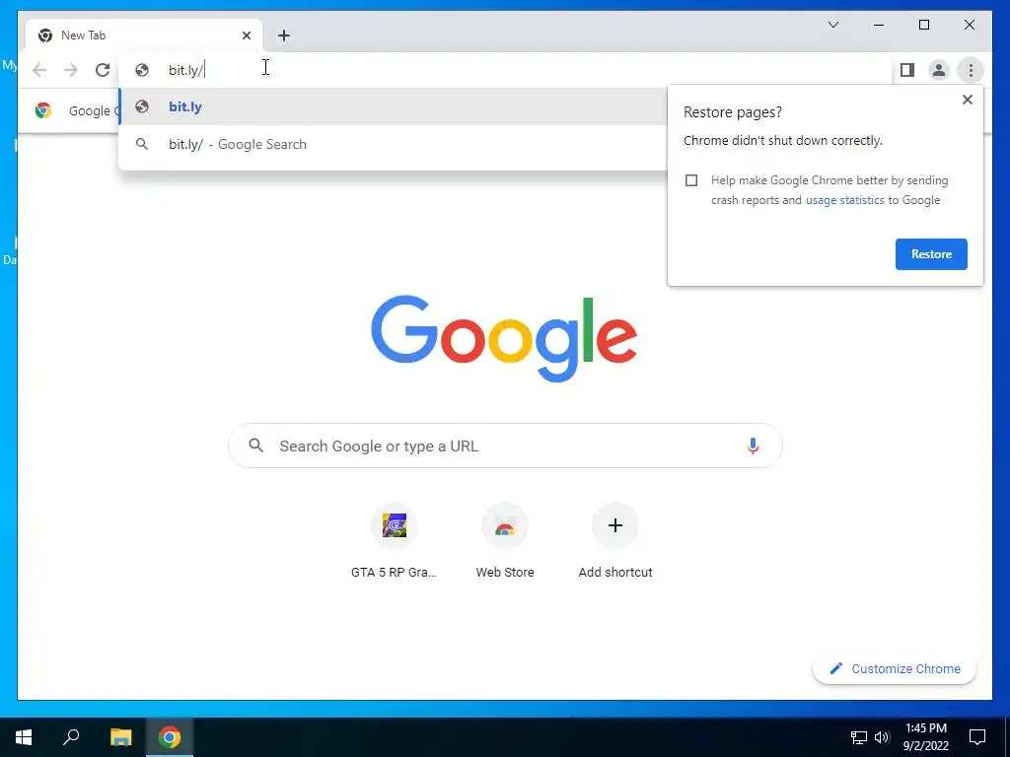Click the globe icon in the address bar
The image size is (1010, 757).
pos(142,70)
